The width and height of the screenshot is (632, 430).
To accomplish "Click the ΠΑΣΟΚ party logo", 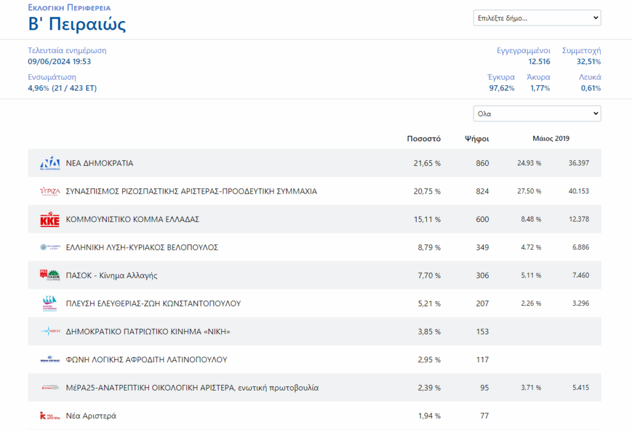I will pyautogui.click(x=50, y=275).
